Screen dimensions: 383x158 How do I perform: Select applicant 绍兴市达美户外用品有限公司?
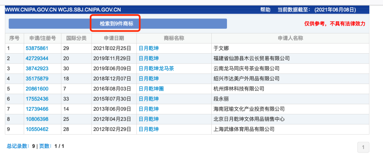[x=290, y=79]
